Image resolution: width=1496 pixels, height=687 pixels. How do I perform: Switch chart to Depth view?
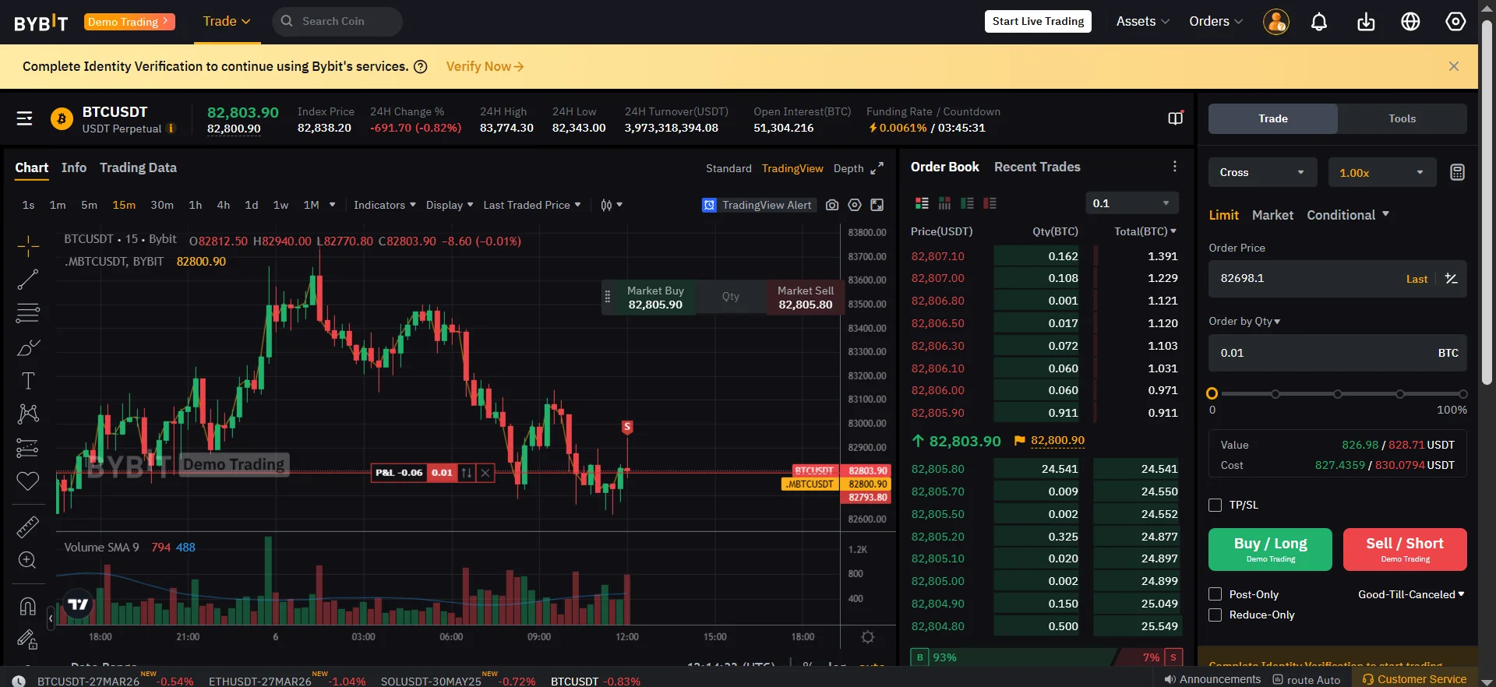tap(849, 168)
